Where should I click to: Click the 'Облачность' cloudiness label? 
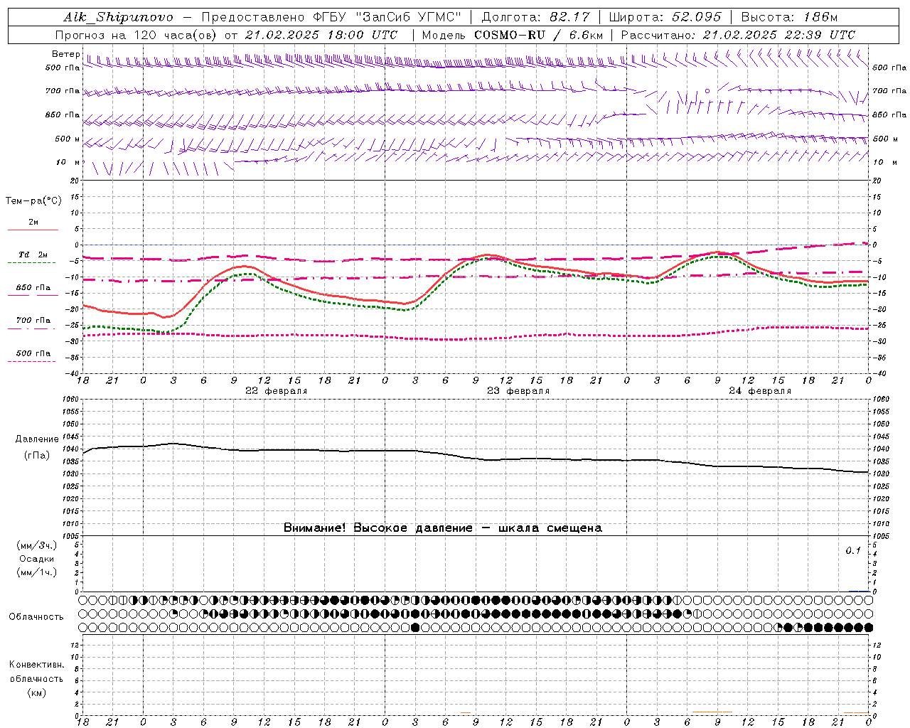click(36, 616)
